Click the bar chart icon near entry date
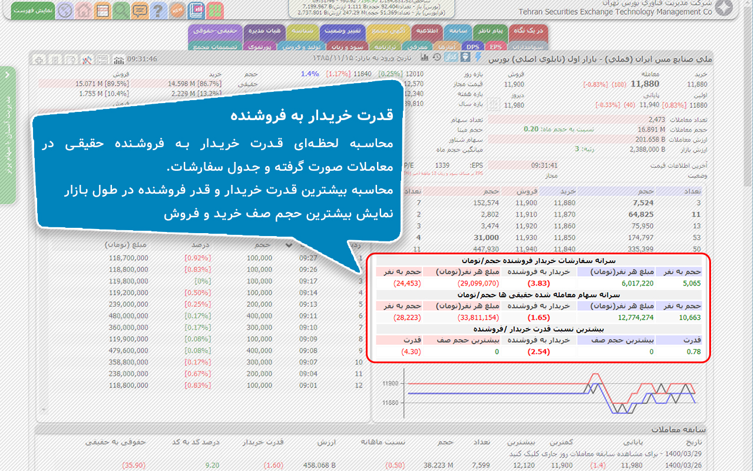 tap(424, 57)
